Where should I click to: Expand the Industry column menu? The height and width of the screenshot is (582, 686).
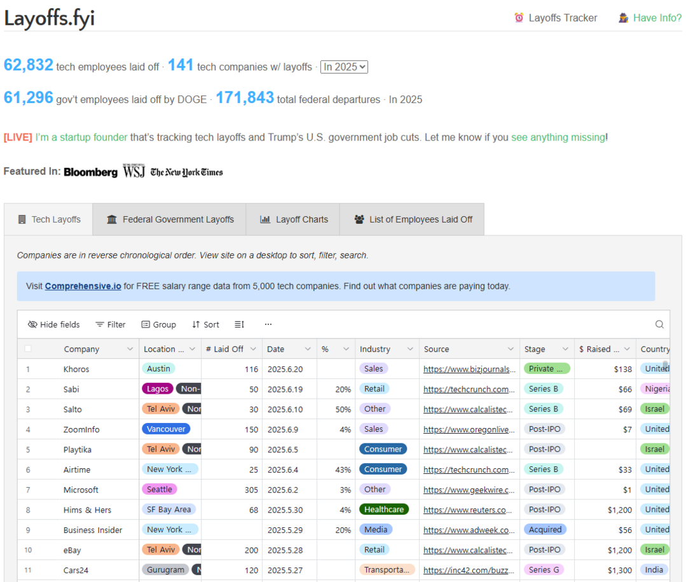tap(410, 349)
